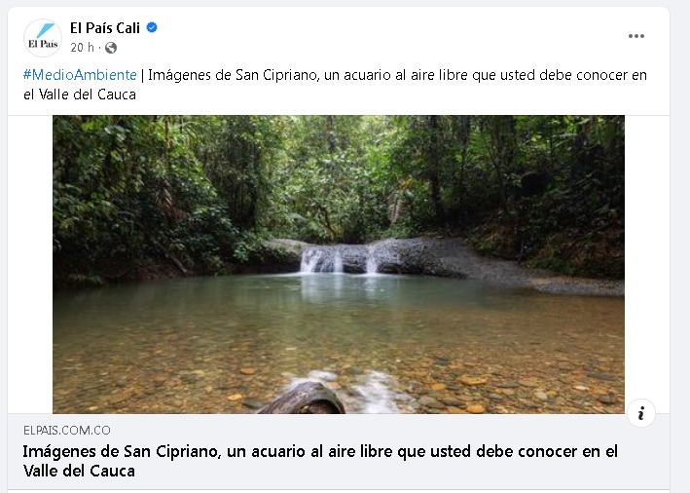Viewport: 690px width, 493px height.
Task: Click the '20 h' post timestamp
Action: [x=83, y=48]
